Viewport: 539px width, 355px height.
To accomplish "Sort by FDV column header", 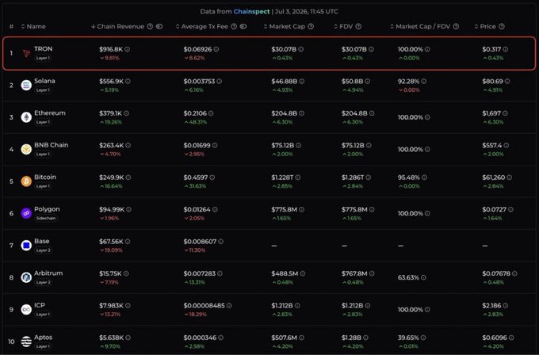I will tap(343, 26).
